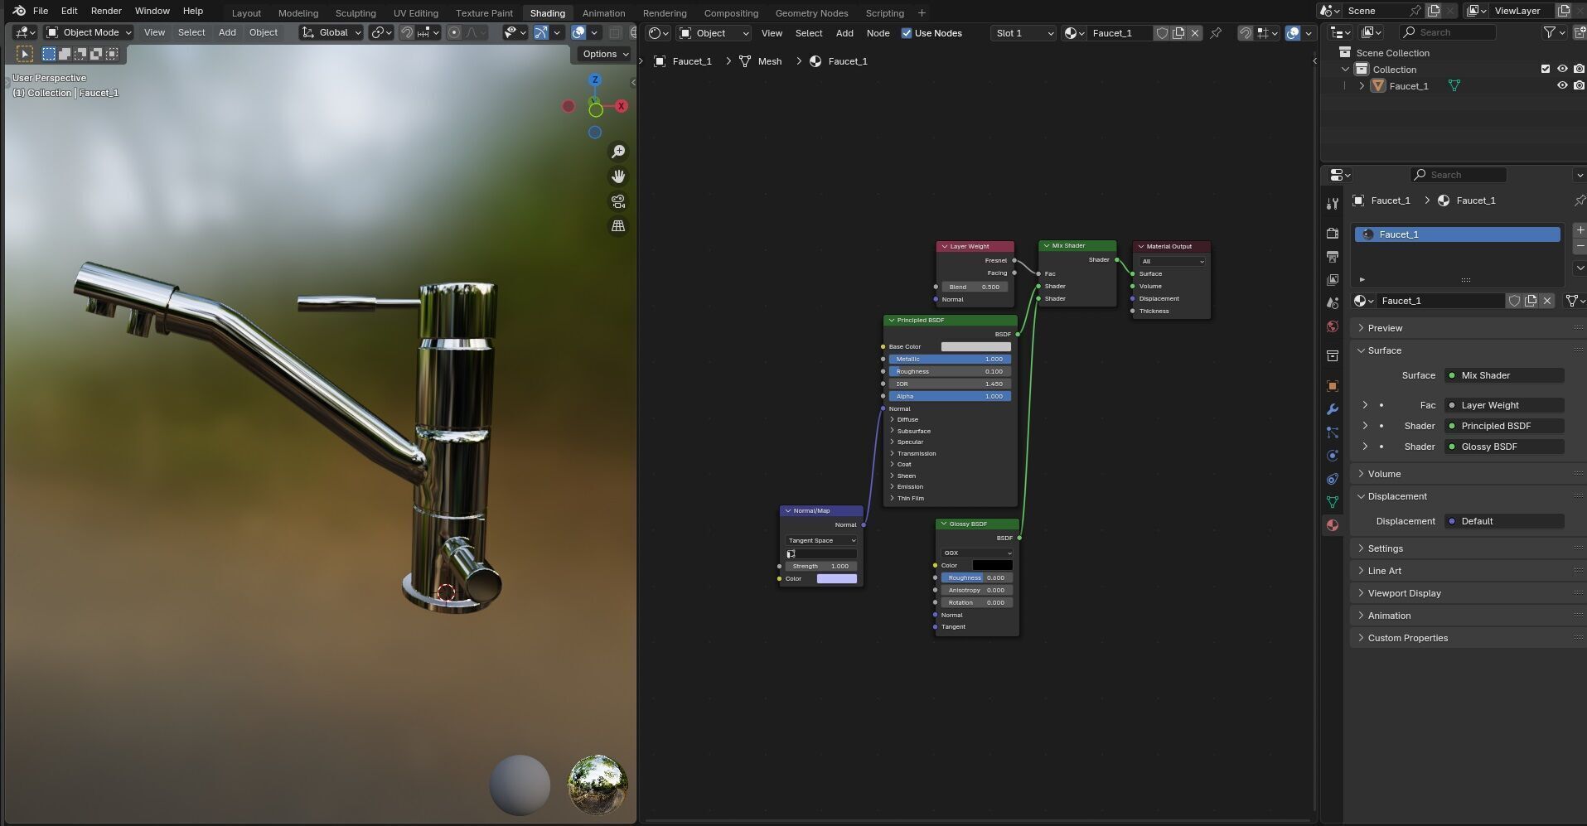Screen dimensions: 1587x826
Task: Open the Material properties tab
Action: click(1333, 525)
